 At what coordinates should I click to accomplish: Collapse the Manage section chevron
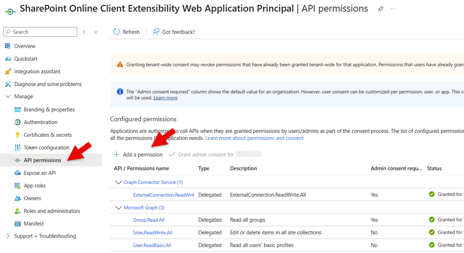coord(8,97)
